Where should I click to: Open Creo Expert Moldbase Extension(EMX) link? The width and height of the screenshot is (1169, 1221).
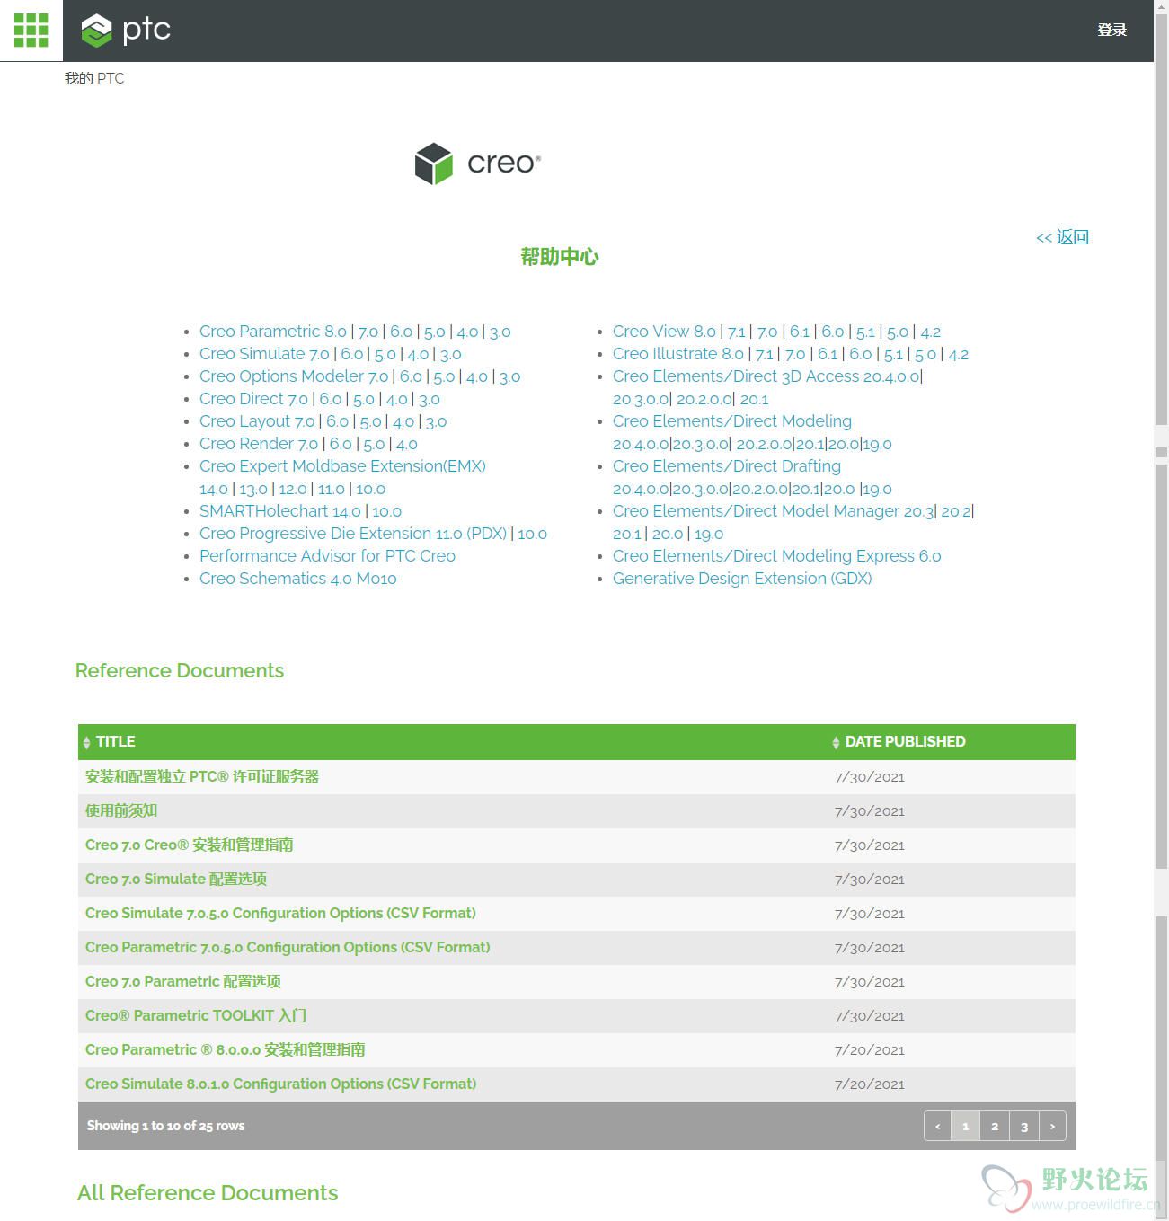click(342, 466)
